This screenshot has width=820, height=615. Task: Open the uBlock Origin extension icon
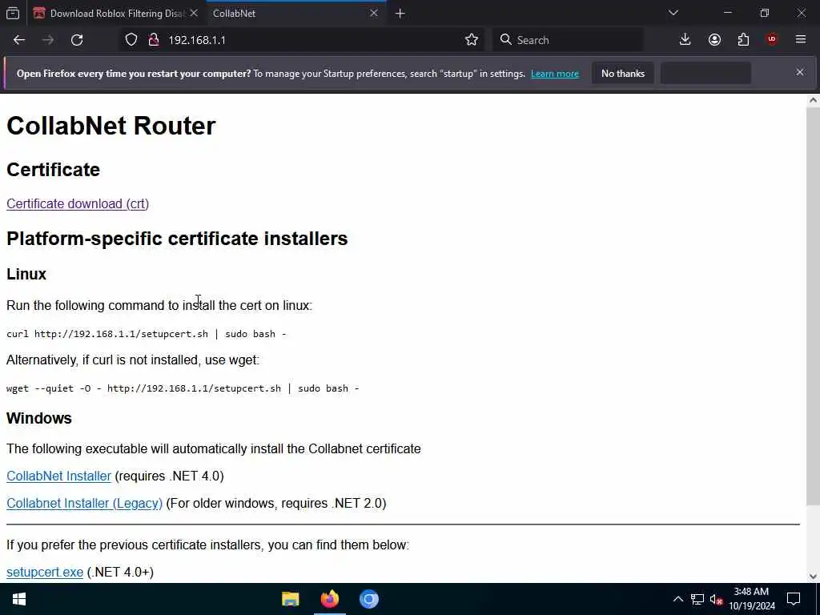772,40
